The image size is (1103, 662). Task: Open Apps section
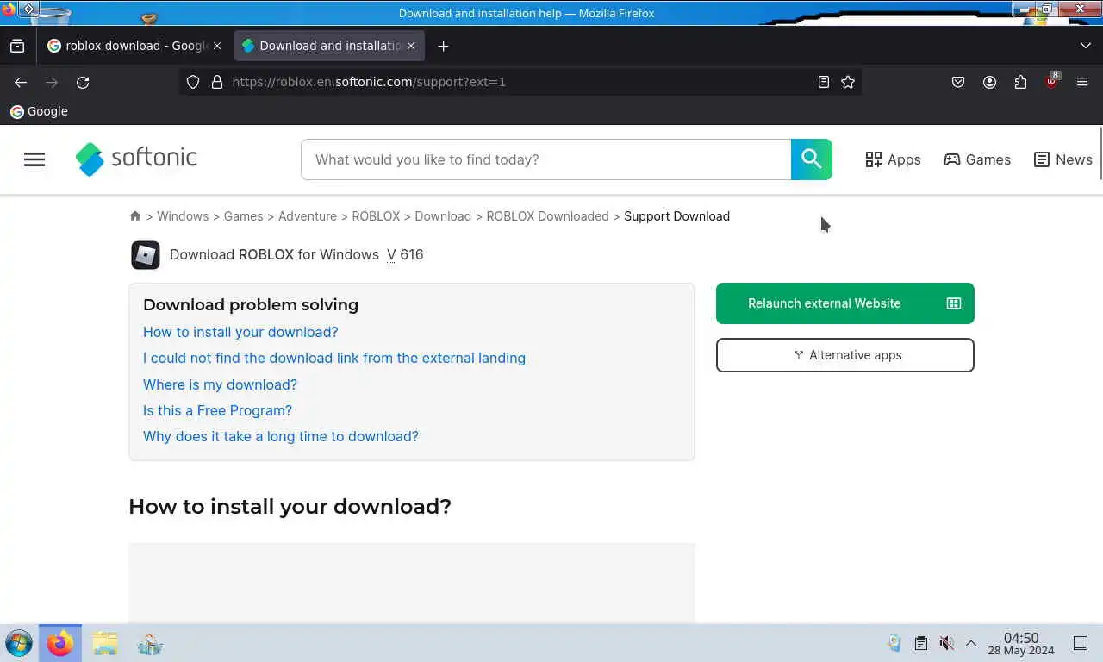point(893,159)
